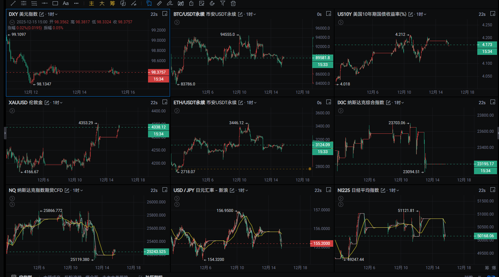Click the NI225 日经平均指数 chart title
Viewport: 499px width, 277px height.
click(x=358, y=190)
